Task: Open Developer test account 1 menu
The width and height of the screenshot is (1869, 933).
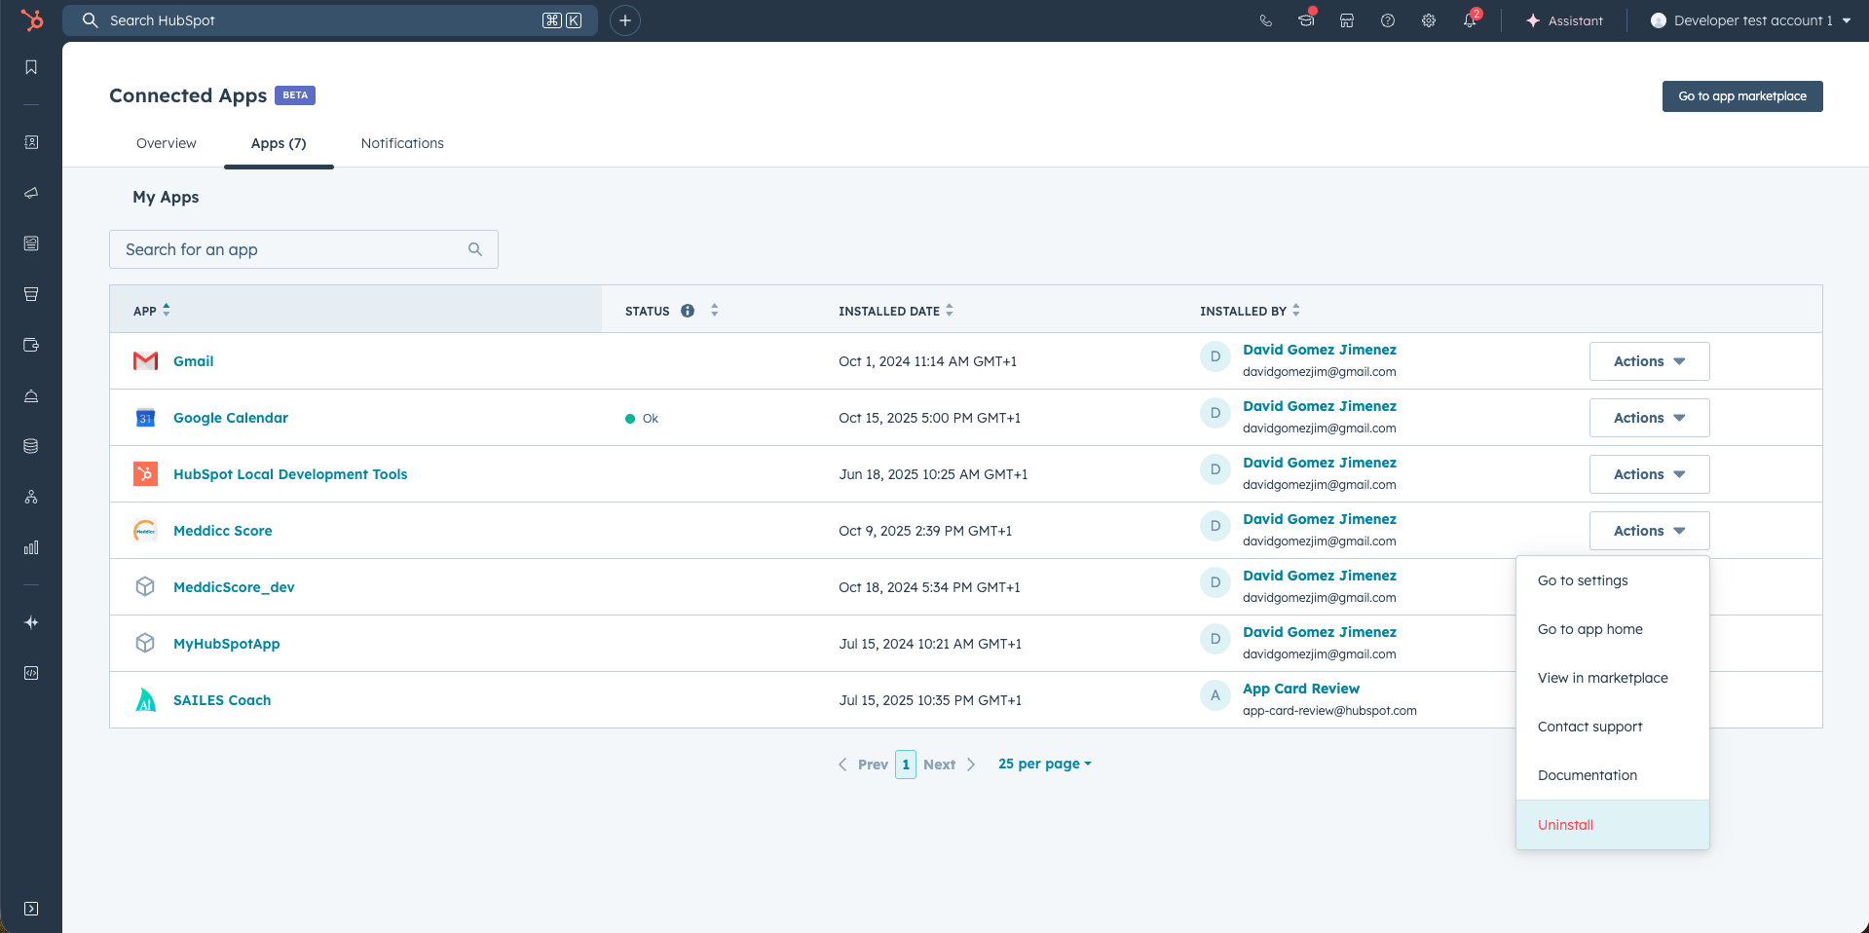Action: click(1751, 20)
